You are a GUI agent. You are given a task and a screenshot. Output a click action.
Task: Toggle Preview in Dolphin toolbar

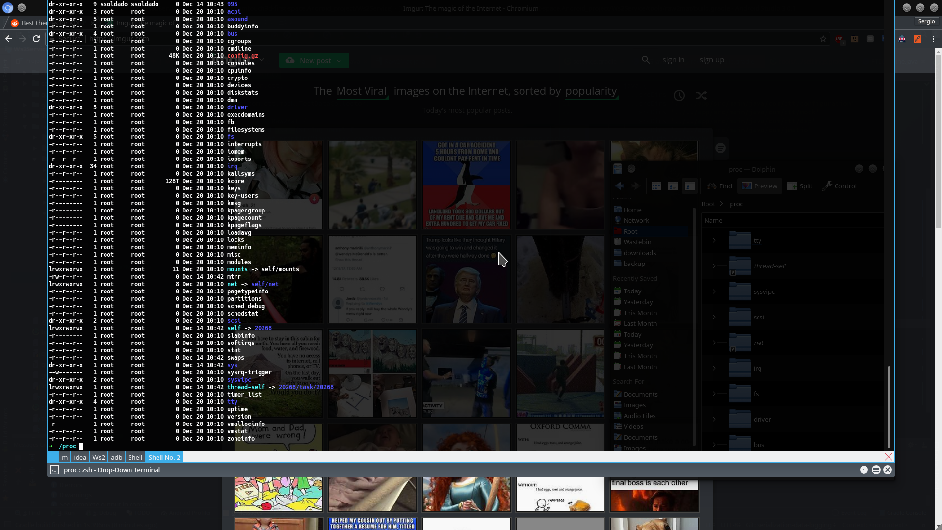tap(759, 186)
